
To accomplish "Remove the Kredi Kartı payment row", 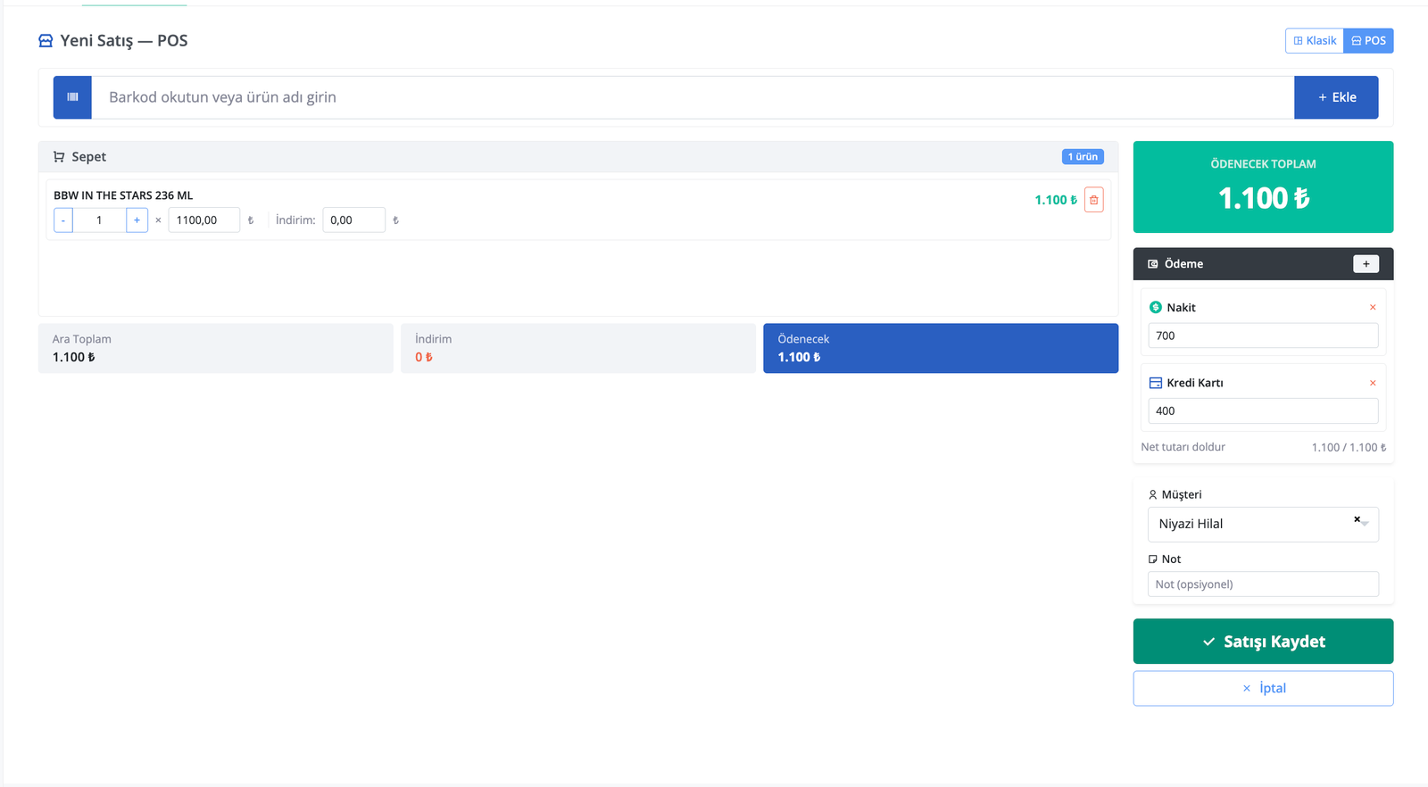I will pos(1373,383).
